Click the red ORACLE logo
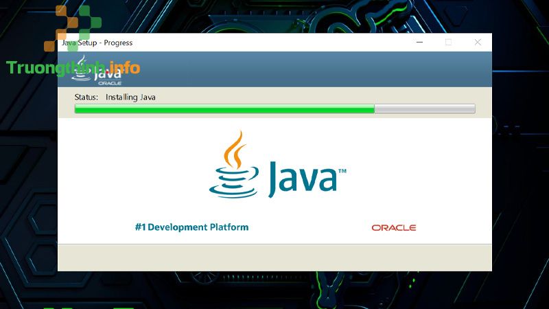The height and width of the screenshot is (309, 549). 393,228
